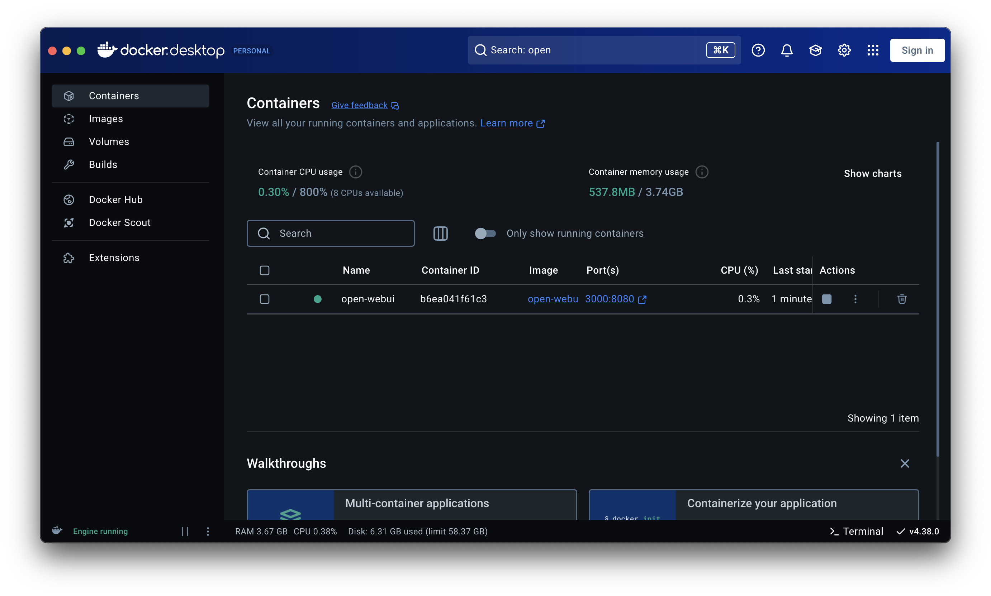Viewport: 991px width, 596px height.
Task: Open the Learn more link
Action: [x=513, y=123]
